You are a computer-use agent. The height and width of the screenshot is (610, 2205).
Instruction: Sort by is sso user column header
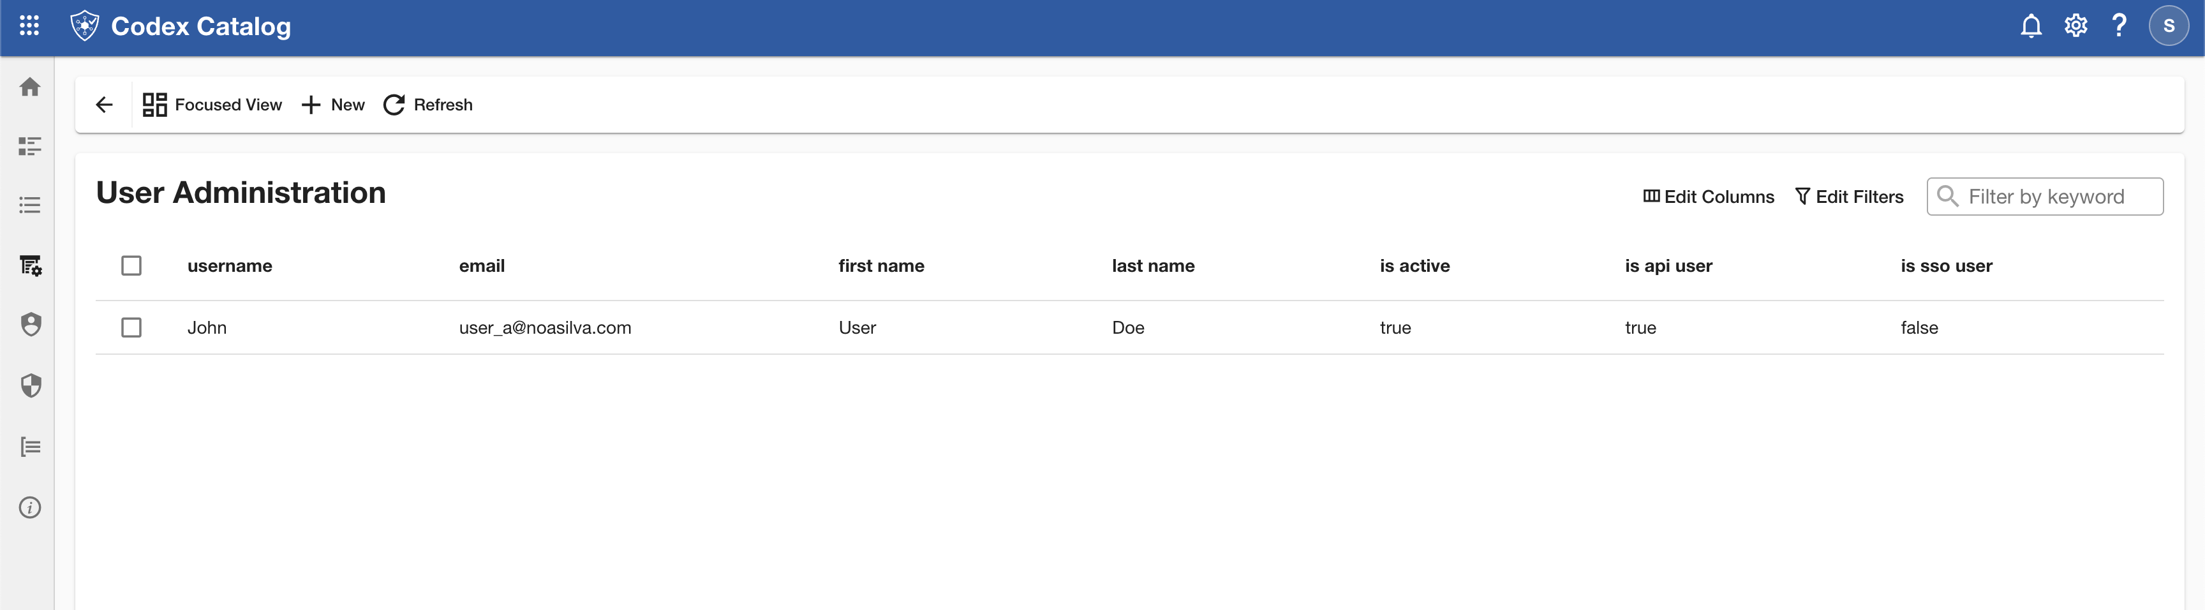click(x=1947, y=266)
